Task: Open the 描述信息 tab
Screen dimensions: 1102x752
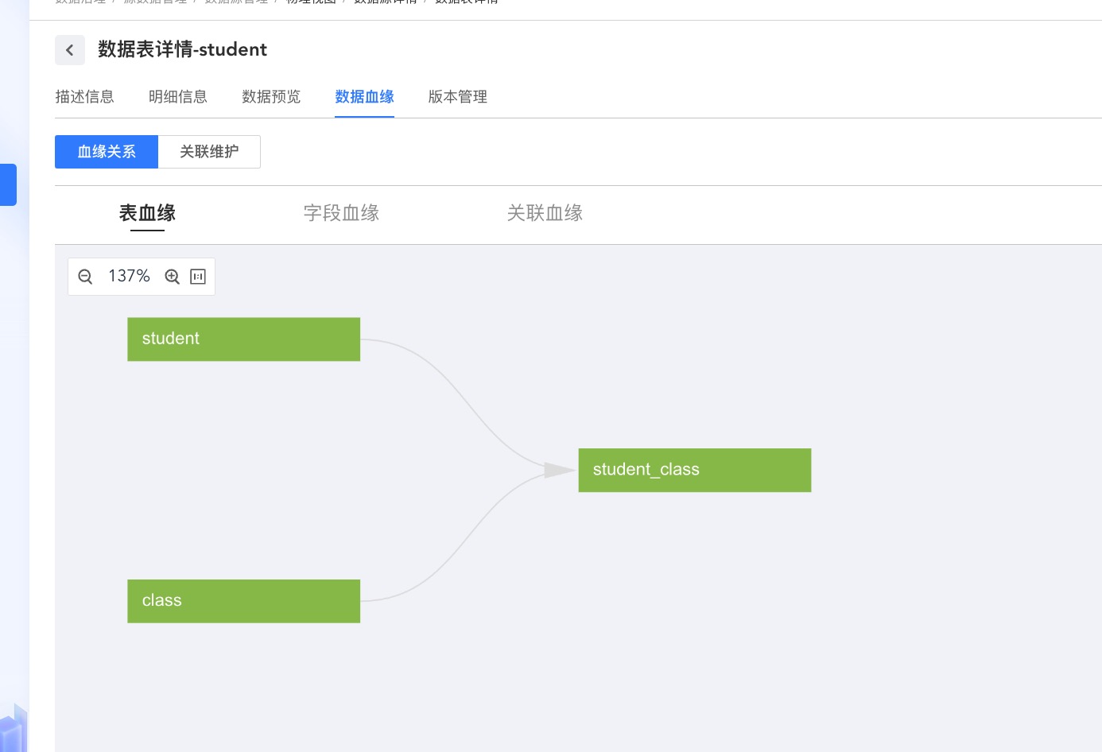Action: pos(84,97)
